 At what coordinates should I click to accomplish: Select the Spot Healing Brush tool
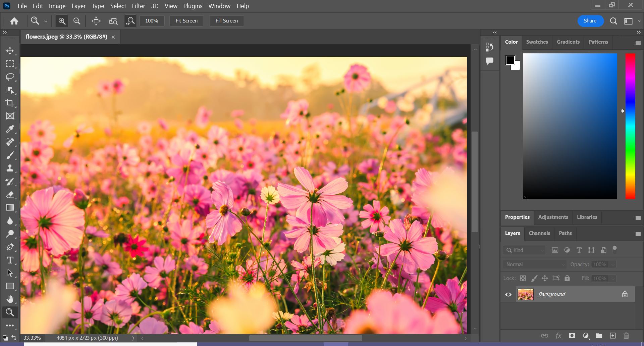(x=10, y=142)
